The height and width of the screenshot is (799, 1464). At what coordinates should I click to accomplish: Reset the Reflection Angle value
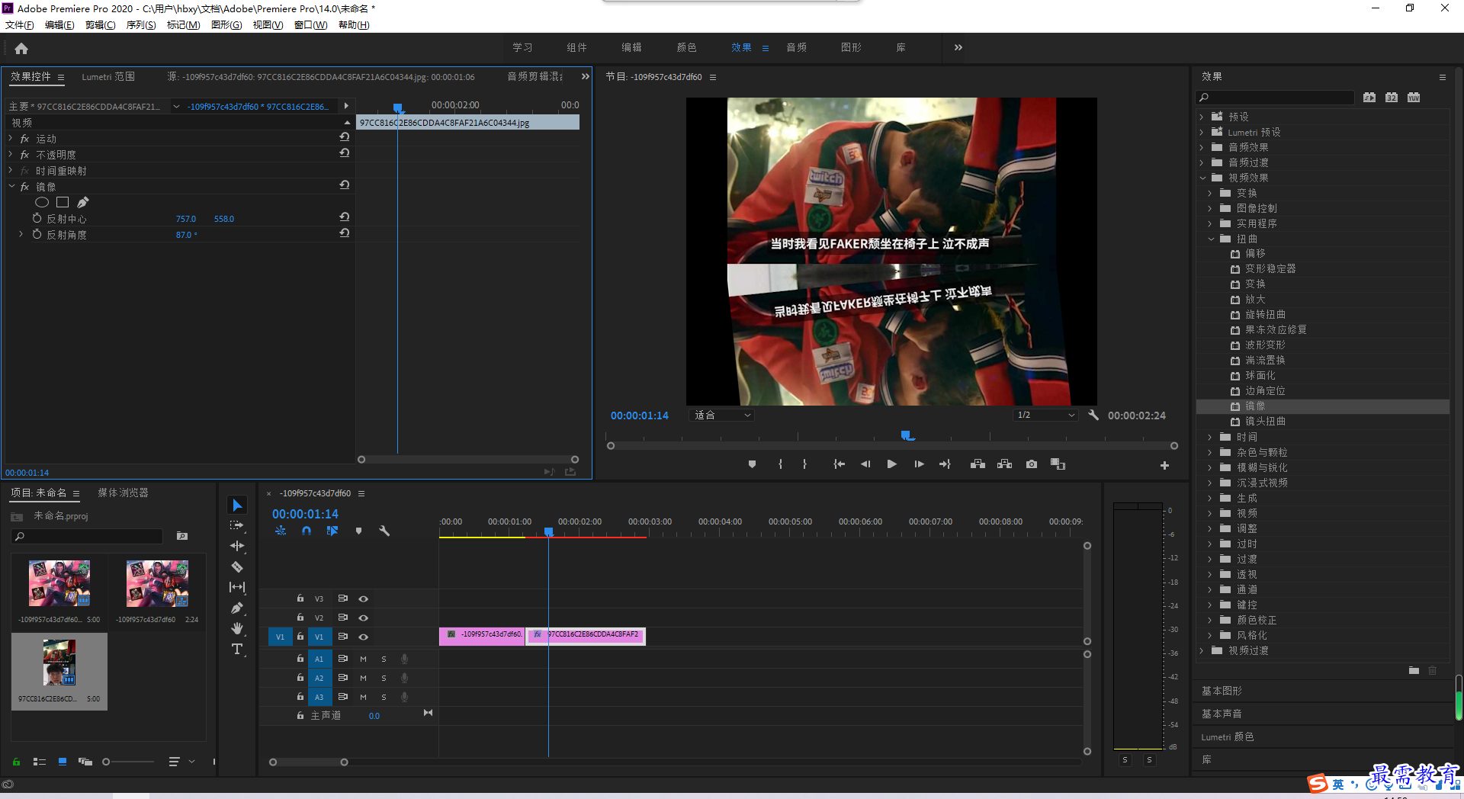345,233
